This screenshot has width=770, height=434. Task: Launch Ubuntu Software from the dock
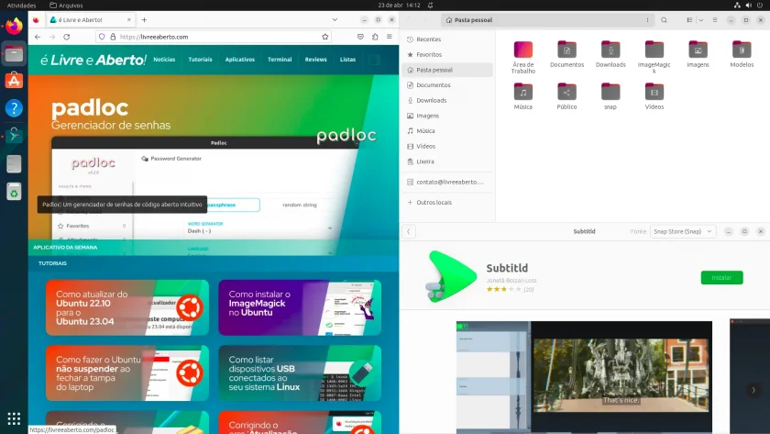point(14,81)
